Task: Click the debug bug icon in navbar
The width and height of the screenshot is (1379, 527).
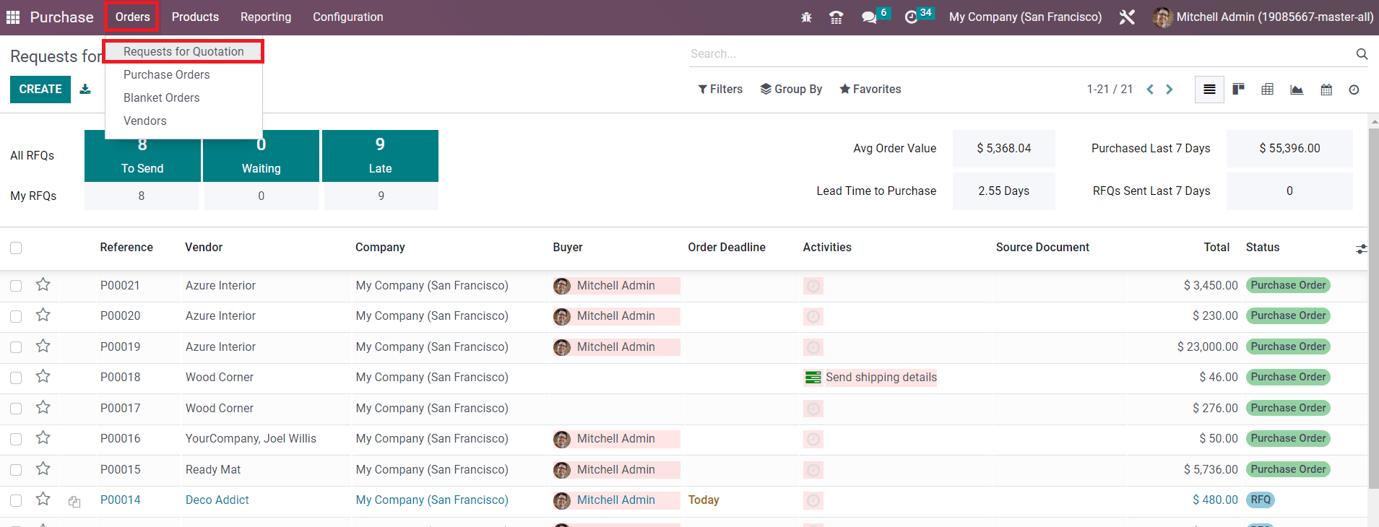Action: 806,17
